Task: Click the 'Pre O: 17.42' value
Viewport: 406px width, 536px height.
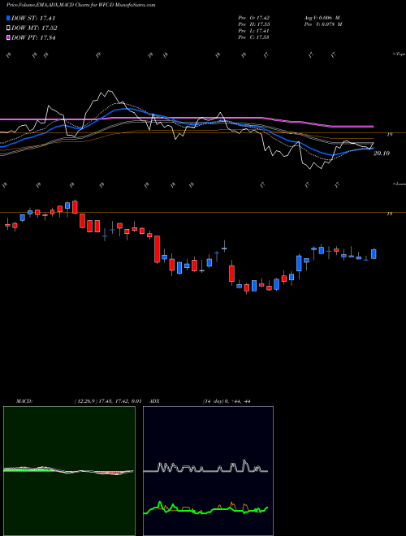Action: [x=254, y=17]
